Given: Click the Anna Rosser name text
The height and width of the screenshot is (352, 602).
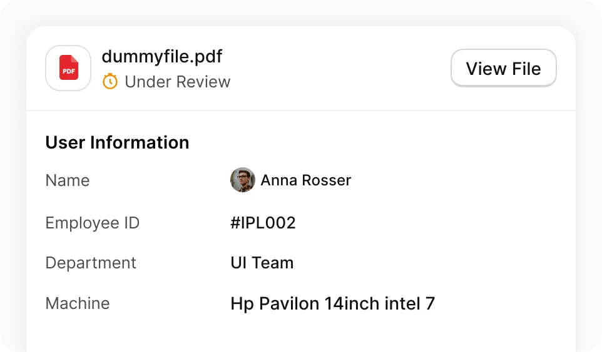Looking at the screenshot, I should click(x=305, y=180).
